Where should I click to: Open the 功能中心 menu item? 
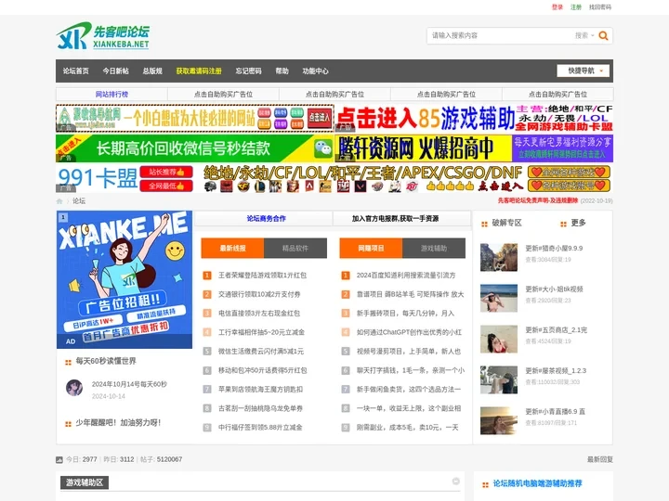(x=315, y=71)
